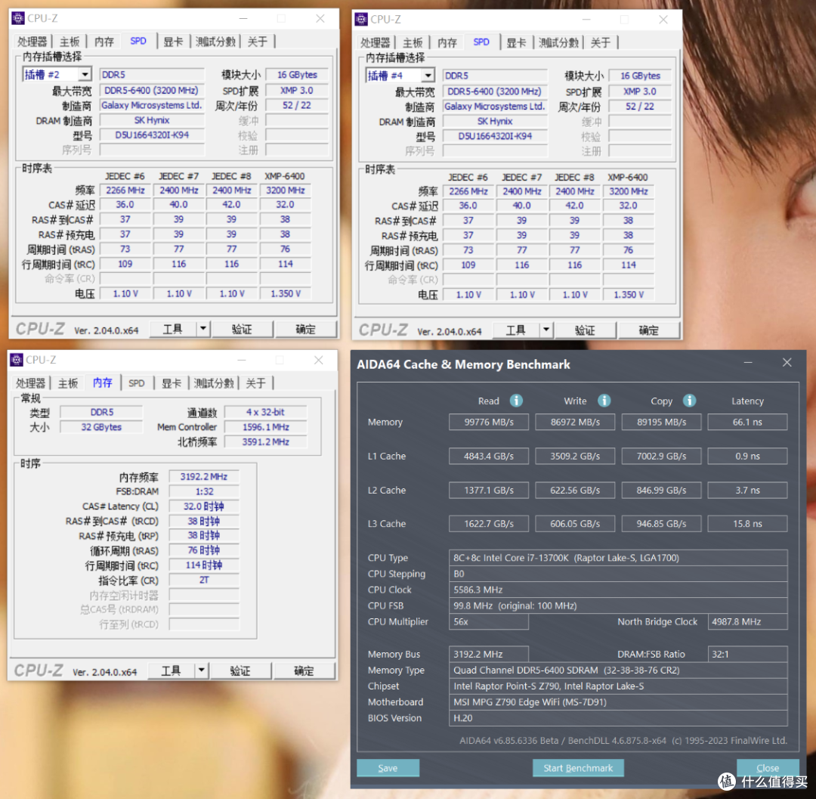This screenshot has width=816, height=799.
Task: Click 北桥频率 value 3591.2 MHz
Action: pos(265,441)
